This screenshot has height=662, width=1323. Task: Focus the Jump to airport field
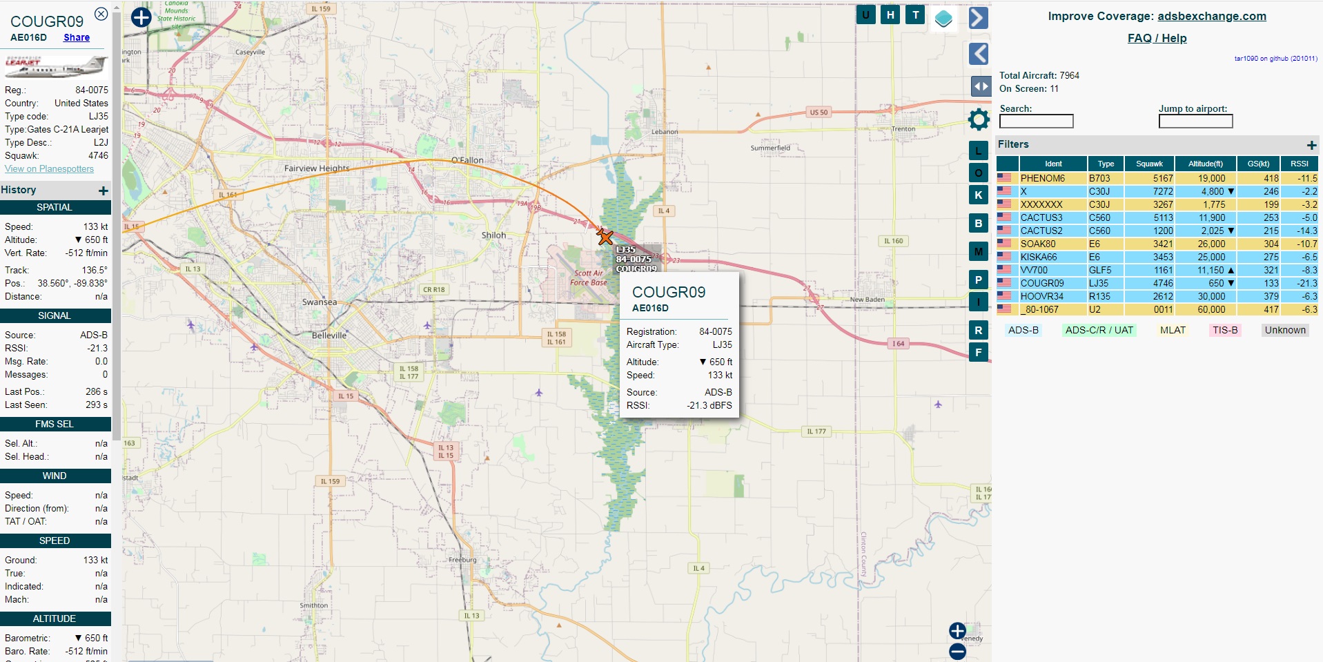pyautogui.click(x=1196, y=121)
